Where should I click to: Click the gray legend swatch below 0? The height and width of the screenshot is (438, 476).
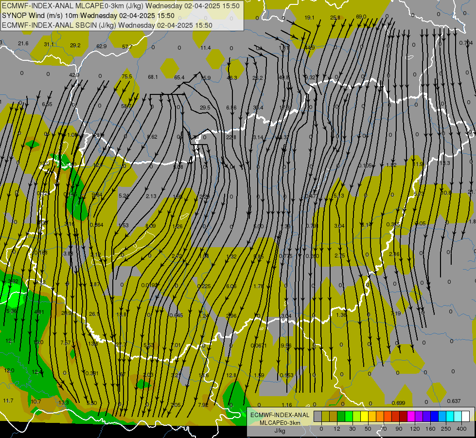pos(317,416)
